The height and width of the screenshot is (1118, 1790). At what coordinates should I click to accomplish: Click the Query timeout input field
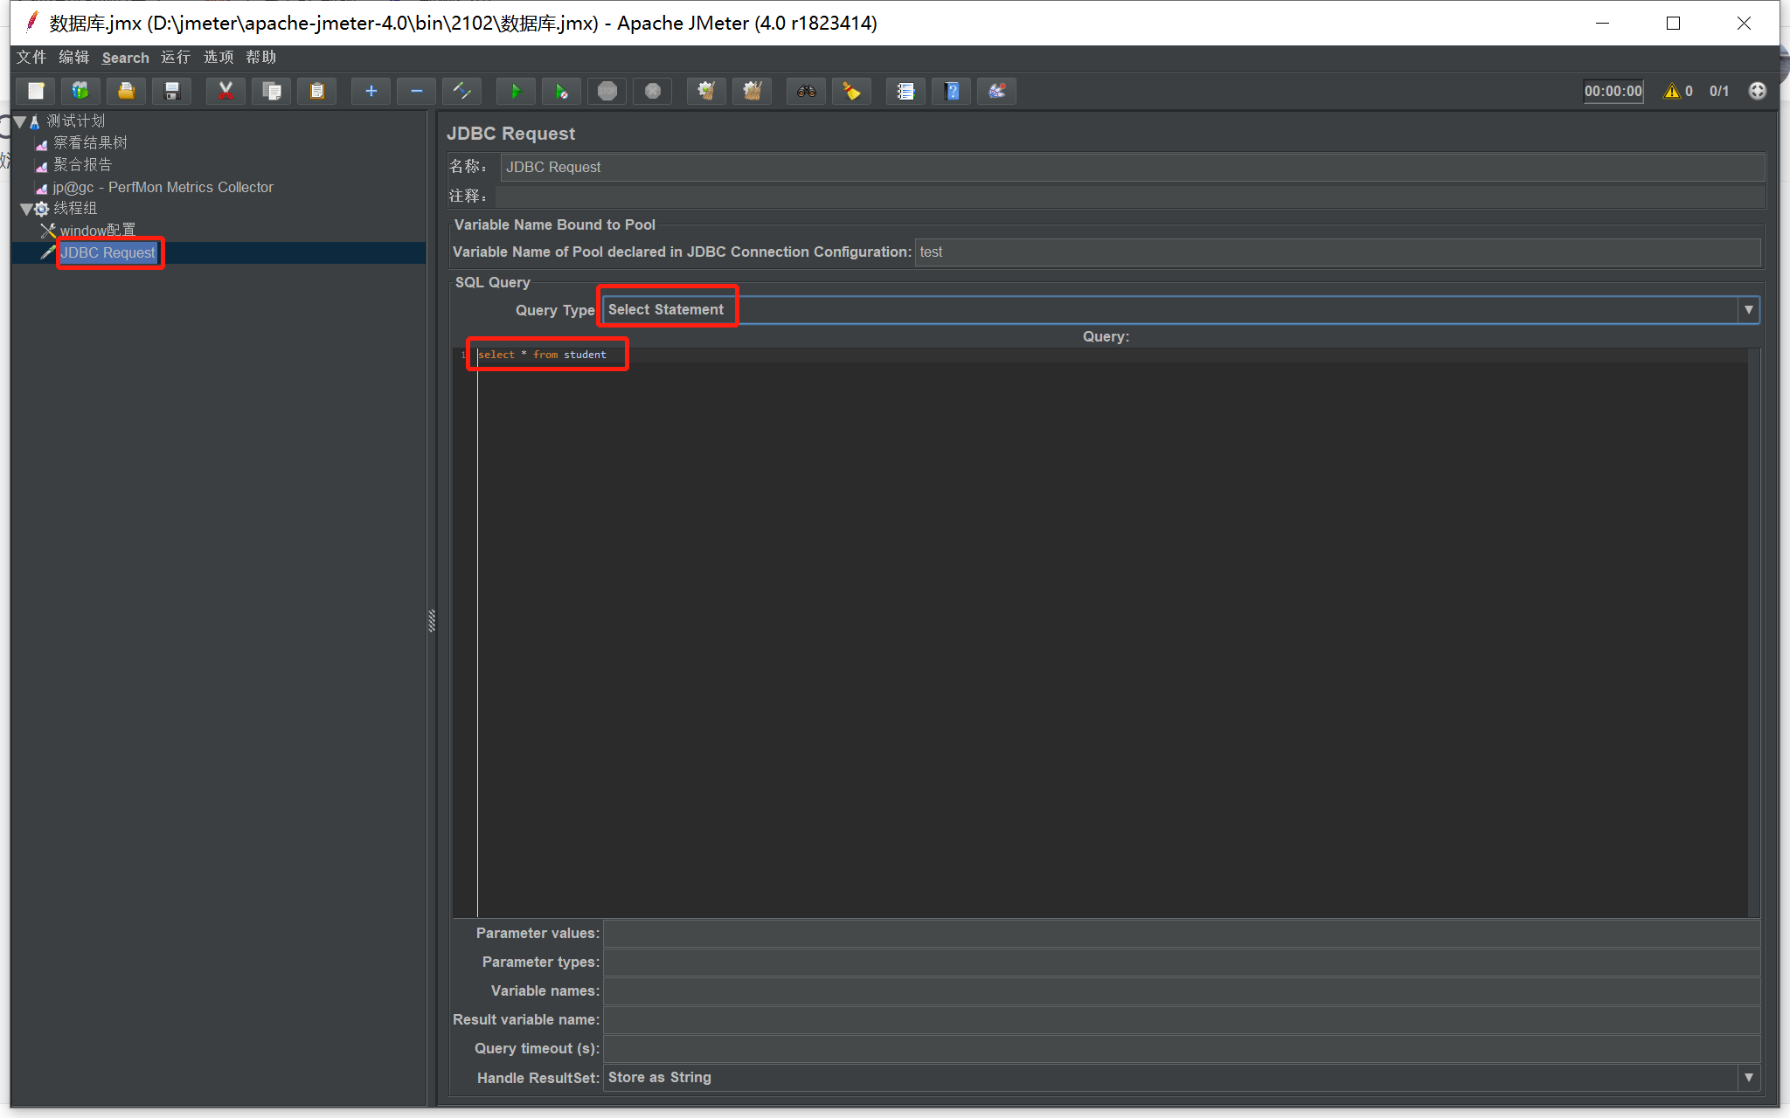point(1180,1048)
